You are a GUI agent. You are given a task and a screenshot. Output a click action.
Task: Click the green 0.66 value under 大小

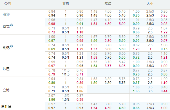[x=136, y=32]
